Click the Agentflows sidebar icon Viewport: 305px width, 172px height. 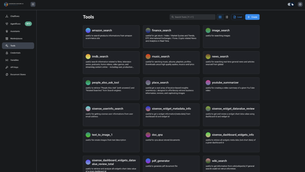(x=7, y=24)
